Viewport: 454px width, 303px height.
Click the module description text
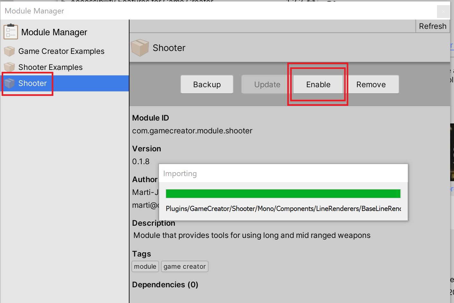252,235
